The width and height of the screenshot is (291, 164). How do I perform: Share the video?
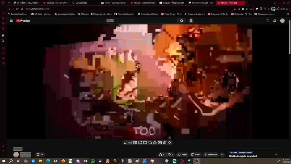182,155
